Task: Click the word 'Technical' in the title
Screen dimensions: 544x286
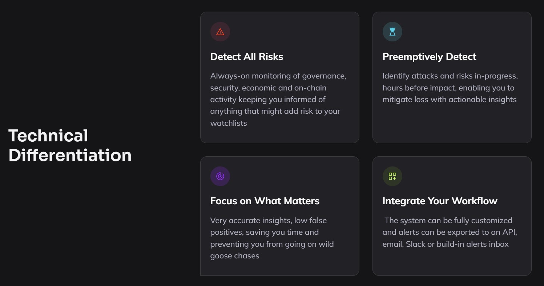Action: (48, 136)
